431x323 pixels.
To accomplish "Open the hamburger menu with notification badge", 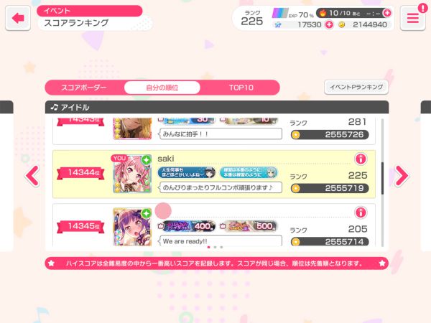I will 412,18.
